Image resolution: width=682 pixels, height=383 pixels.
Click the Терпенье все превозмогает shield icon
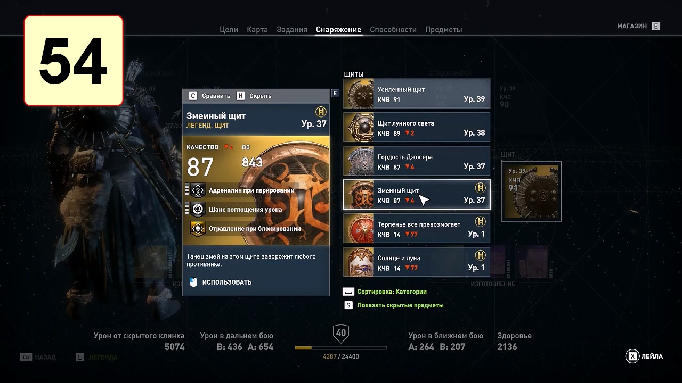click(359, 229)
